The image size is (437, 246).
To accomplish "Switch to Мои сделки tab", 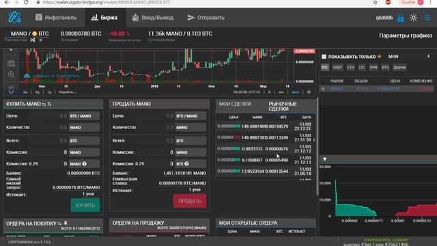I will coord(235,104).
